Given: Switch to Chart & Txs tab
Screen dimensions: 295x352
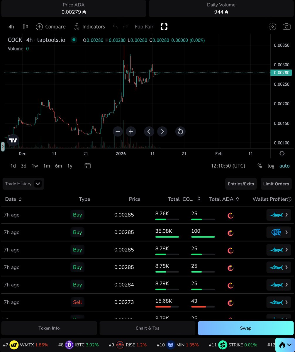Looking at the screenshot, I should 147,328.
